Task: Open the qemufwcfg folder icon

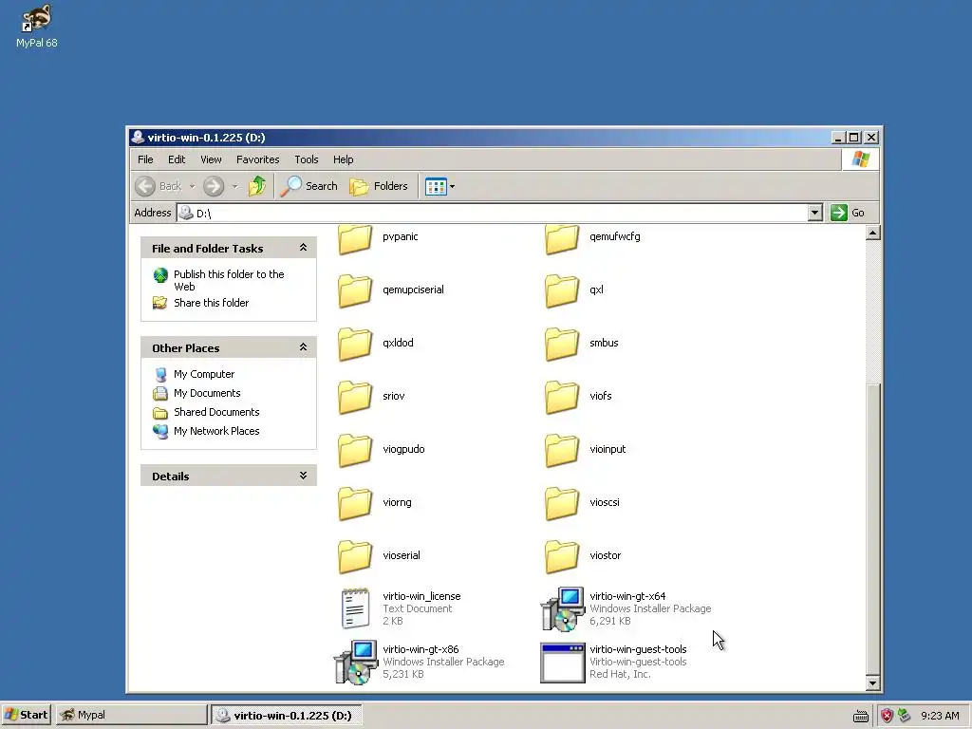Action: click(562, 239)
